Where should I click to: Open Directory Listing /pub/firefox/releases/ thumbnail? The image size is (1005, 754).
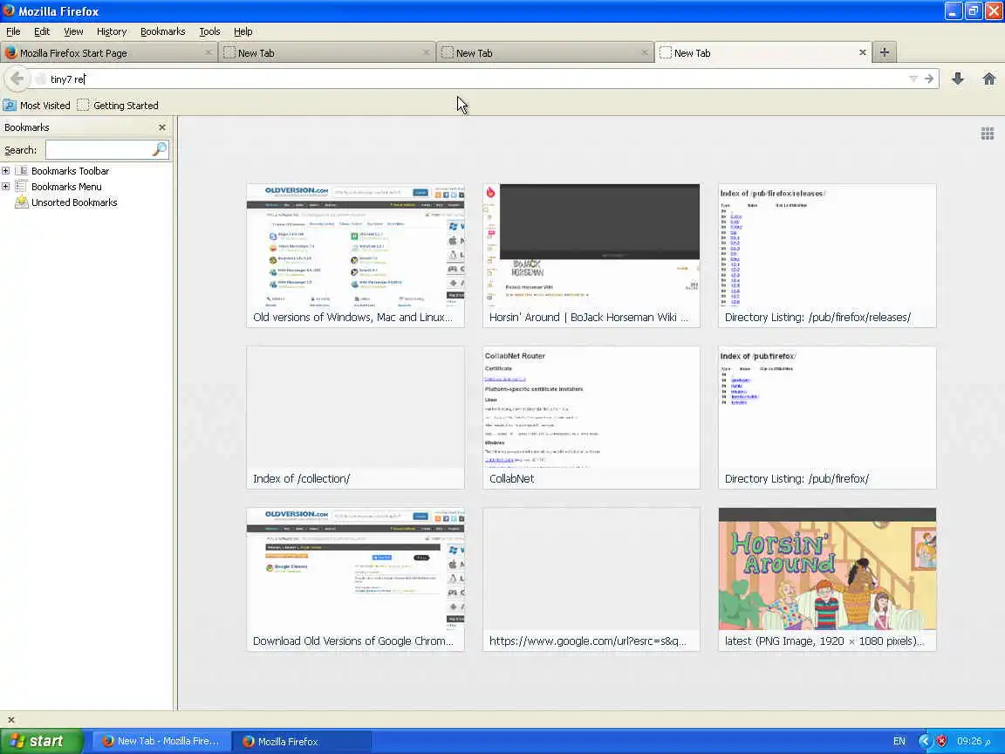click(x=827, y=255)
